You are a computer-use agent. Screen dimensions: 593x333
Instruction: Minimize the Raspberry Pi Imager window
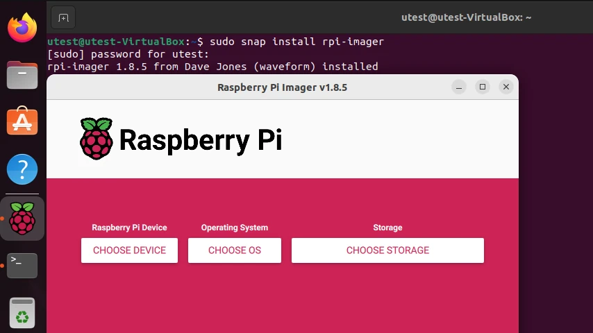coord(459,87)
